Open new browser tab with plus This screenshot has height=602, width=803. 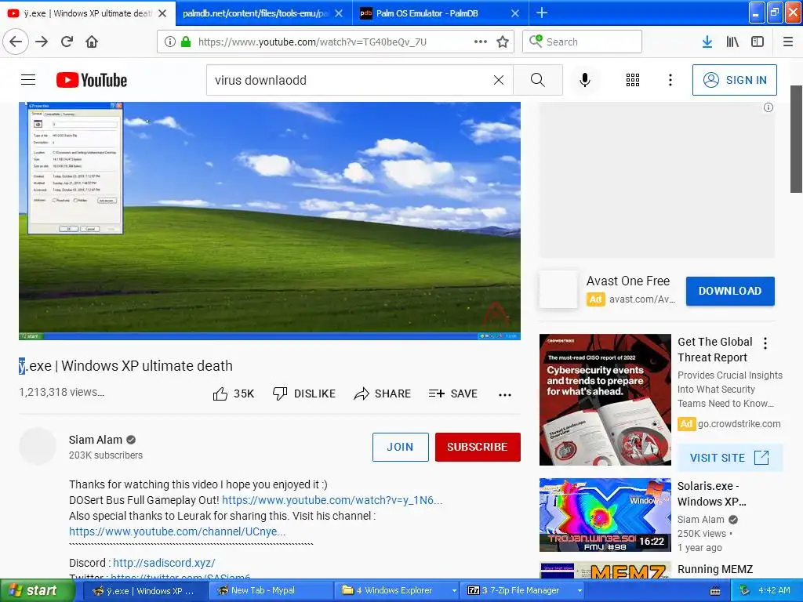[x=542, y=13]
